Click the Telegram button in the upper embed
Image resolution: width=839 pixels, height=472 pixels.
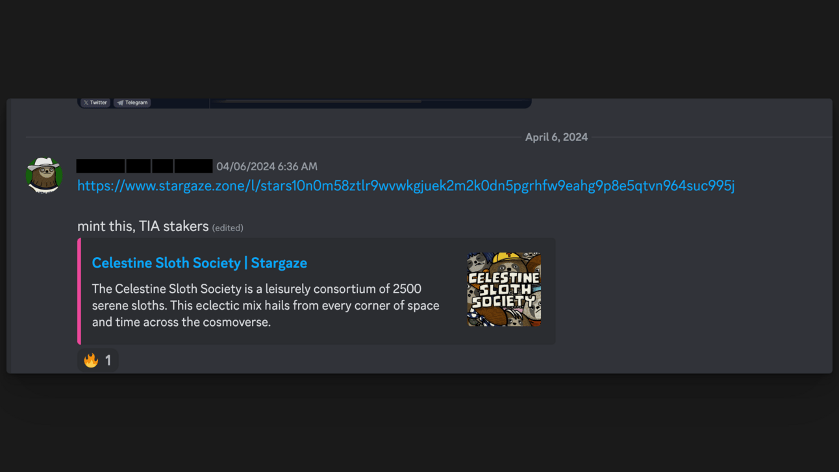[x=132, y=103]
